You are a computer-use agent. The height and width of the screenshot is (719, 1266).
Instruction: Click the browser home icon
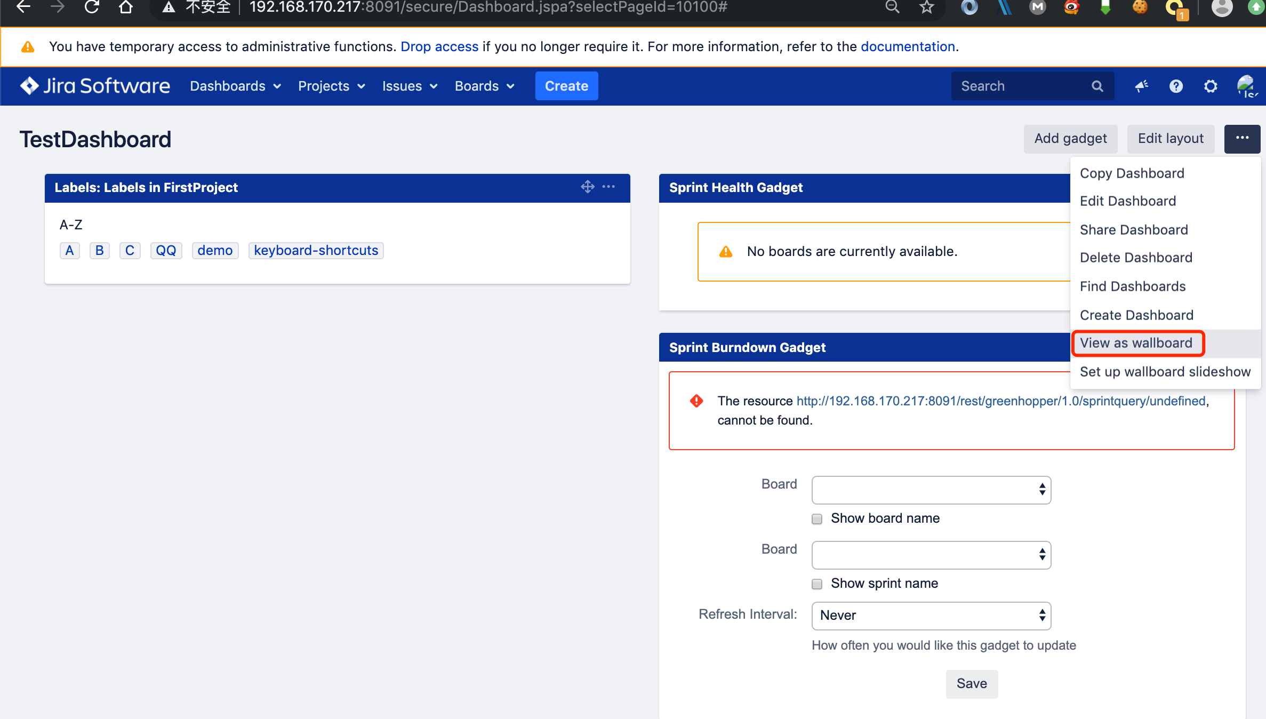126,7
